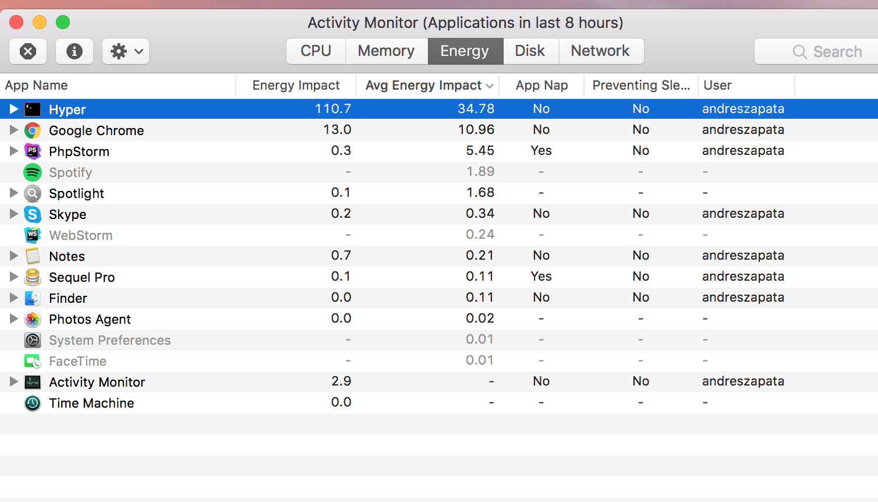Click the Activity Monitor app icon
Image resolution: width=878 pixels, height=502 pixels.
click(x=33, y=381)
